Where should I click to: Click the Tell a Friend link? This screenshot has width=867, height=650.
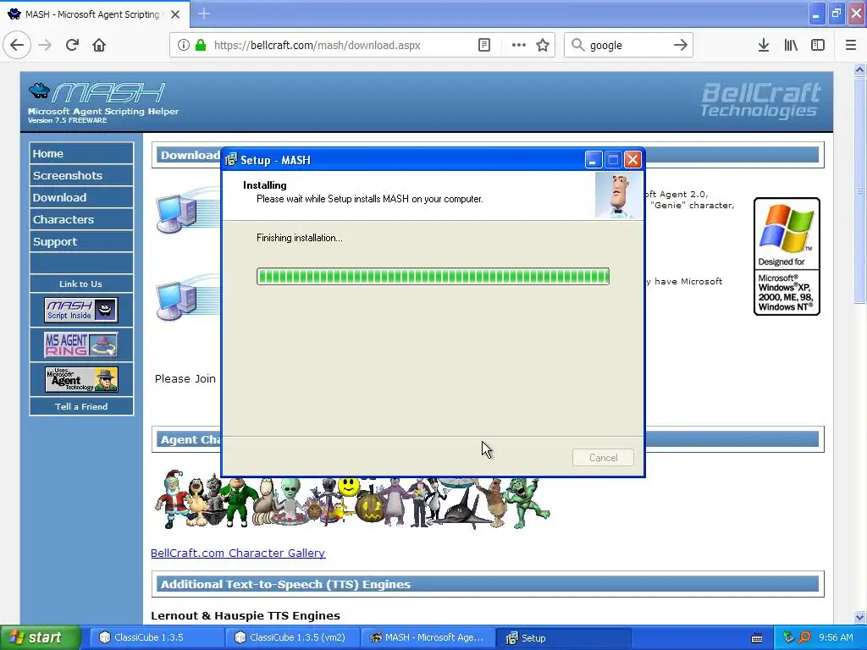pyautogui.click(x=81, y=406)
